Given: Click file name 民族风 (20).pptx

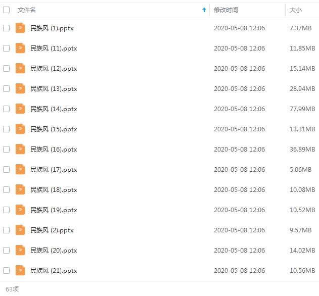Looking at the screenshot, I should coord(54,251).
